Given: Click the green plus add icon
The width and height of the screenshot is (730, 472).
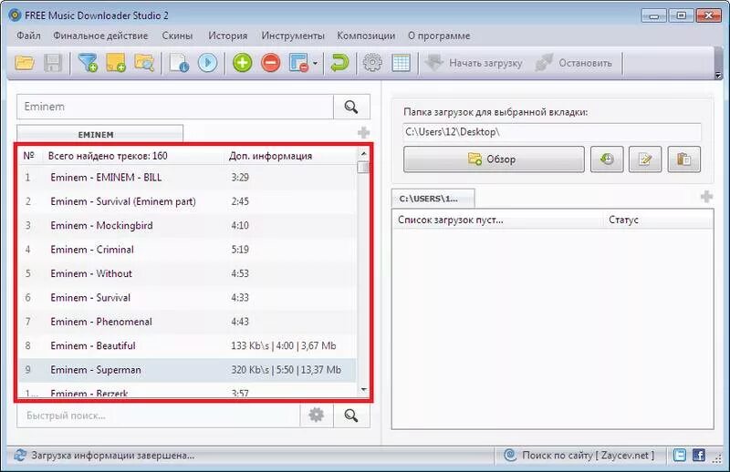Looking at the screenshot, I should click(x=242, y=63).
